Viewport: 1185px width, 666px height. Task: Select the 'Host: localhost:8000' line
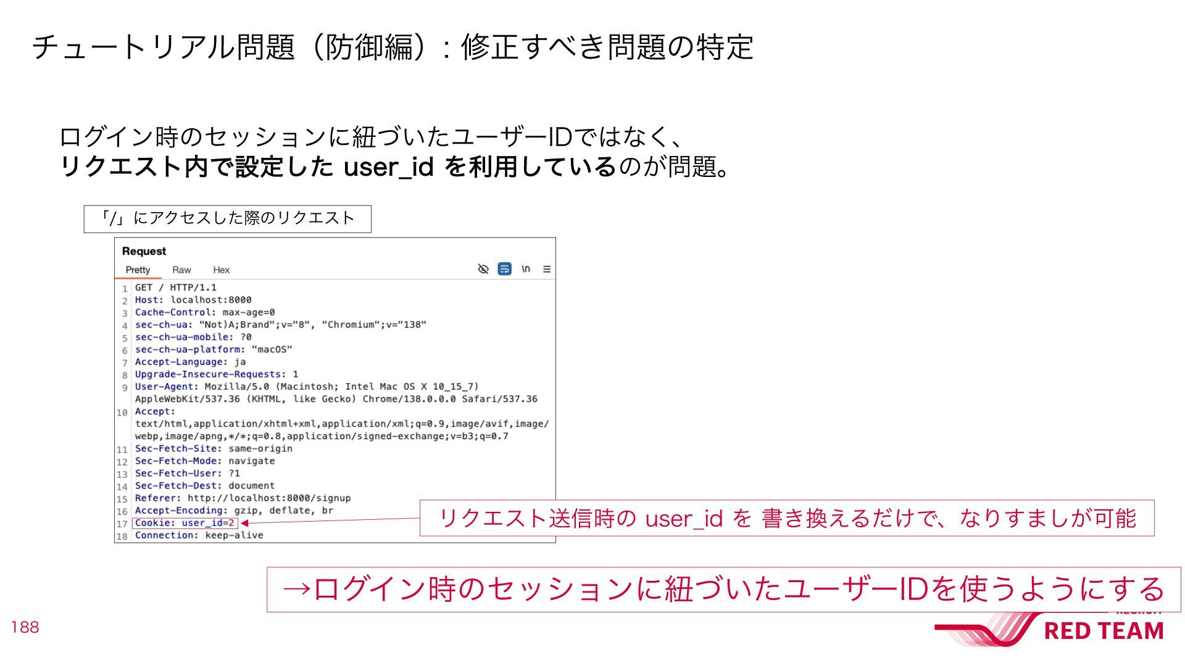pos(193,300)
